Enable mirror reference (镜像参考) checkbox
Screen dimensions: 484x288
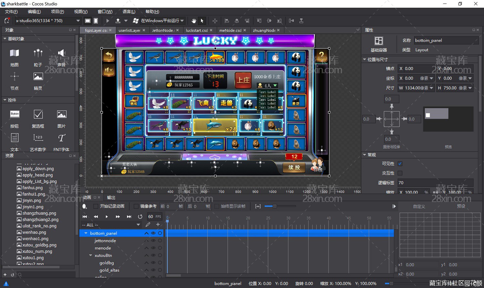pyautogui.click(x=136, y=206)
